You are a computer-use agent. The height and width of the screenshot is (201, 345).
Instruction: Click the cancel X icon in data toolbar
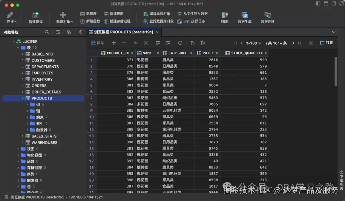point(146,43)
